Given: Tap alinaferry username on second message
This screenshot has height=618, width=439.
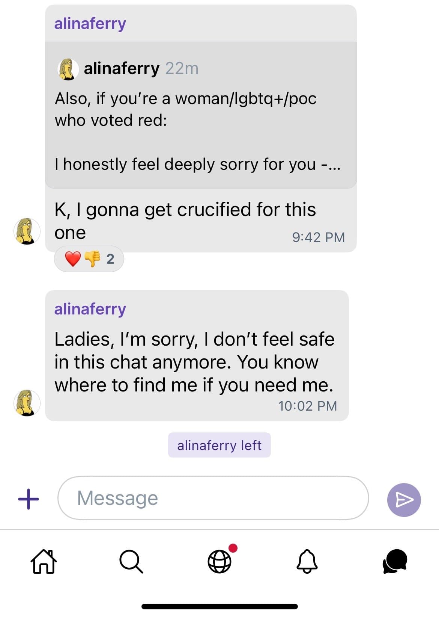Looking at the screenshot, I should [90, 309].
